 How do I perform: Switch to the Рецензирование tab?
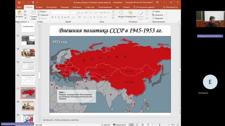(105, 7)
